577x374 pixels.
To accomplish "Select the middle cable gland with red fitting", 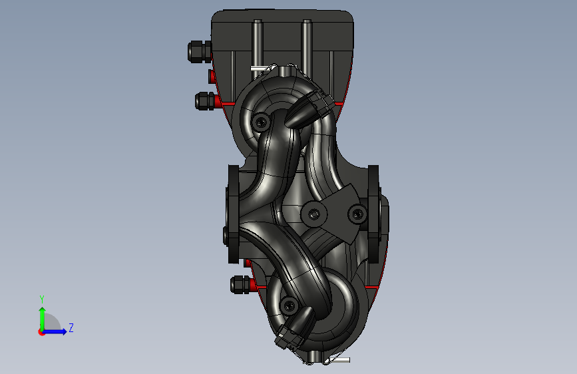I will click(209, 101).
